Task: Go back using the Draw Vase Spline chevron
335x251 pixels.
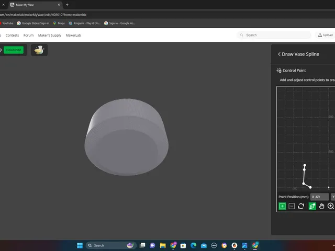Action: [279, 54]
